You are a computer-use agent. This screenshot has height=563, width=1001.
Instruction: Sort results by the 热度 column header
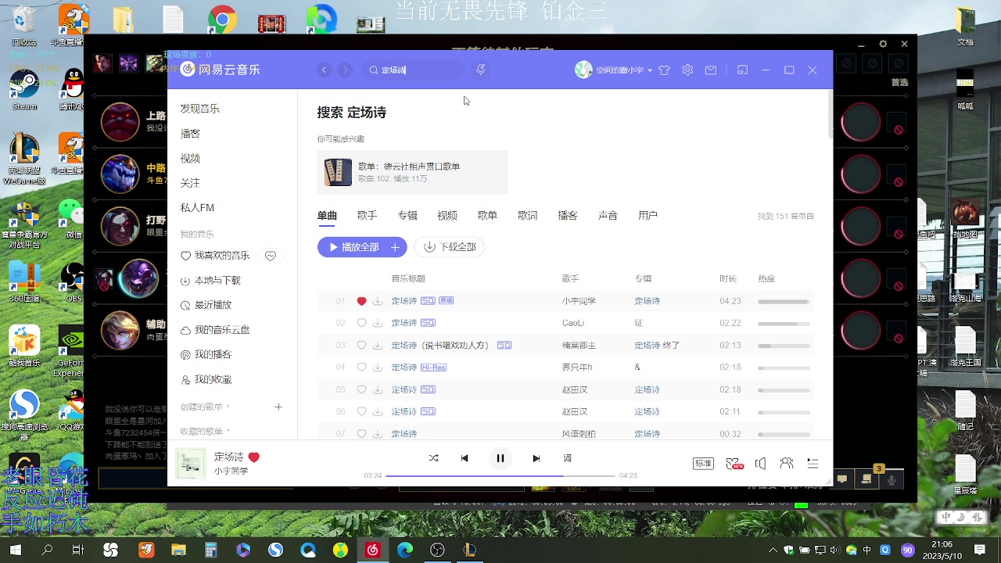pyautogui.click(x=766, y=279)
